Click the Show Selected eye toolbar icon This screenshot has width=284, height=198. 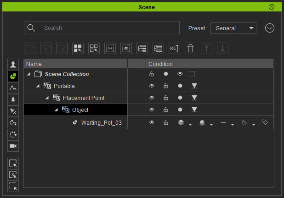point(126,48)
